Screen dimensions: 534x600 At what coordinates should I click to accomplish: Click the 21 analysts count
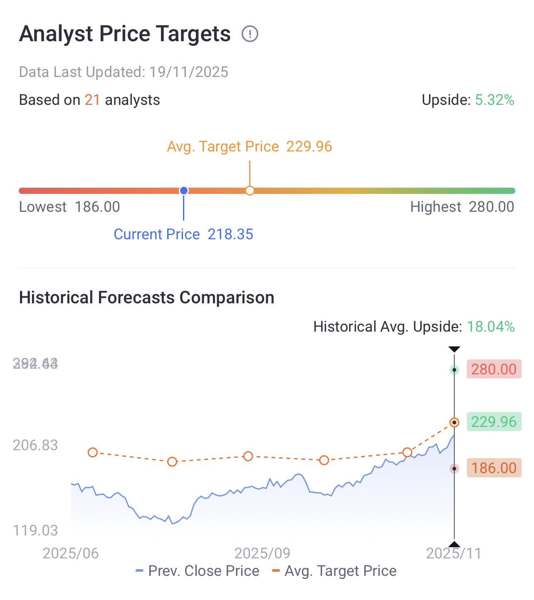[92, 100]
